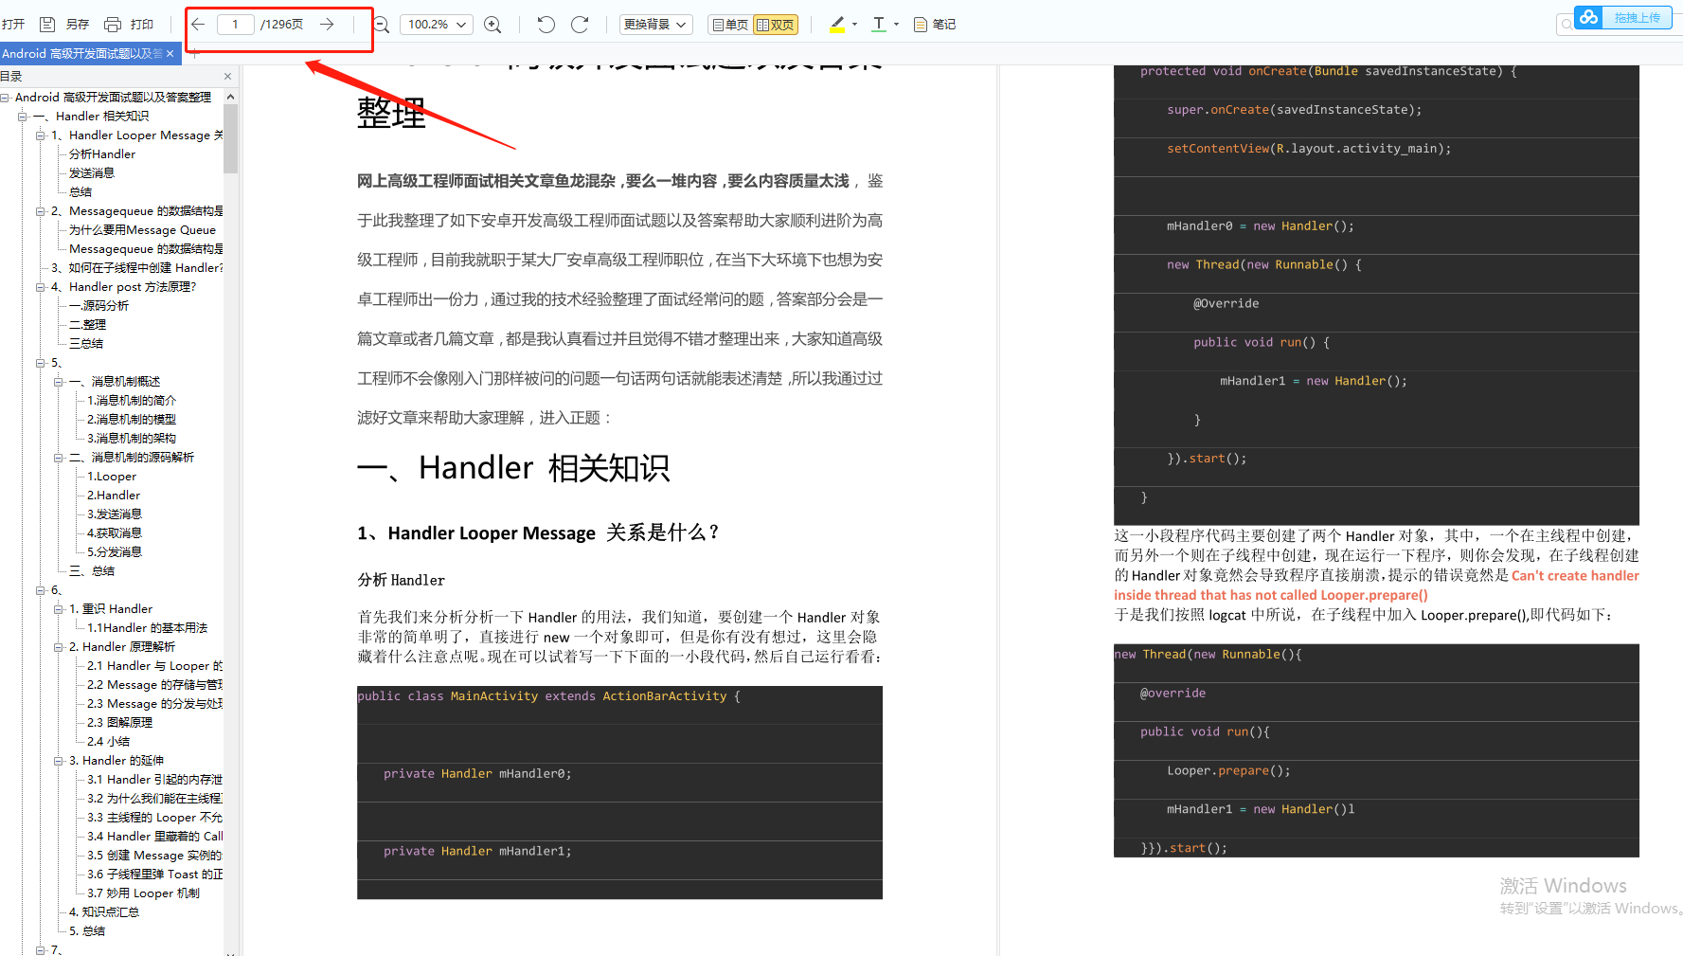Collapse the 2、Messagequeue 的数据结构 node
This screenshot has width=1683, height=956.
click(x=40, y=211)
